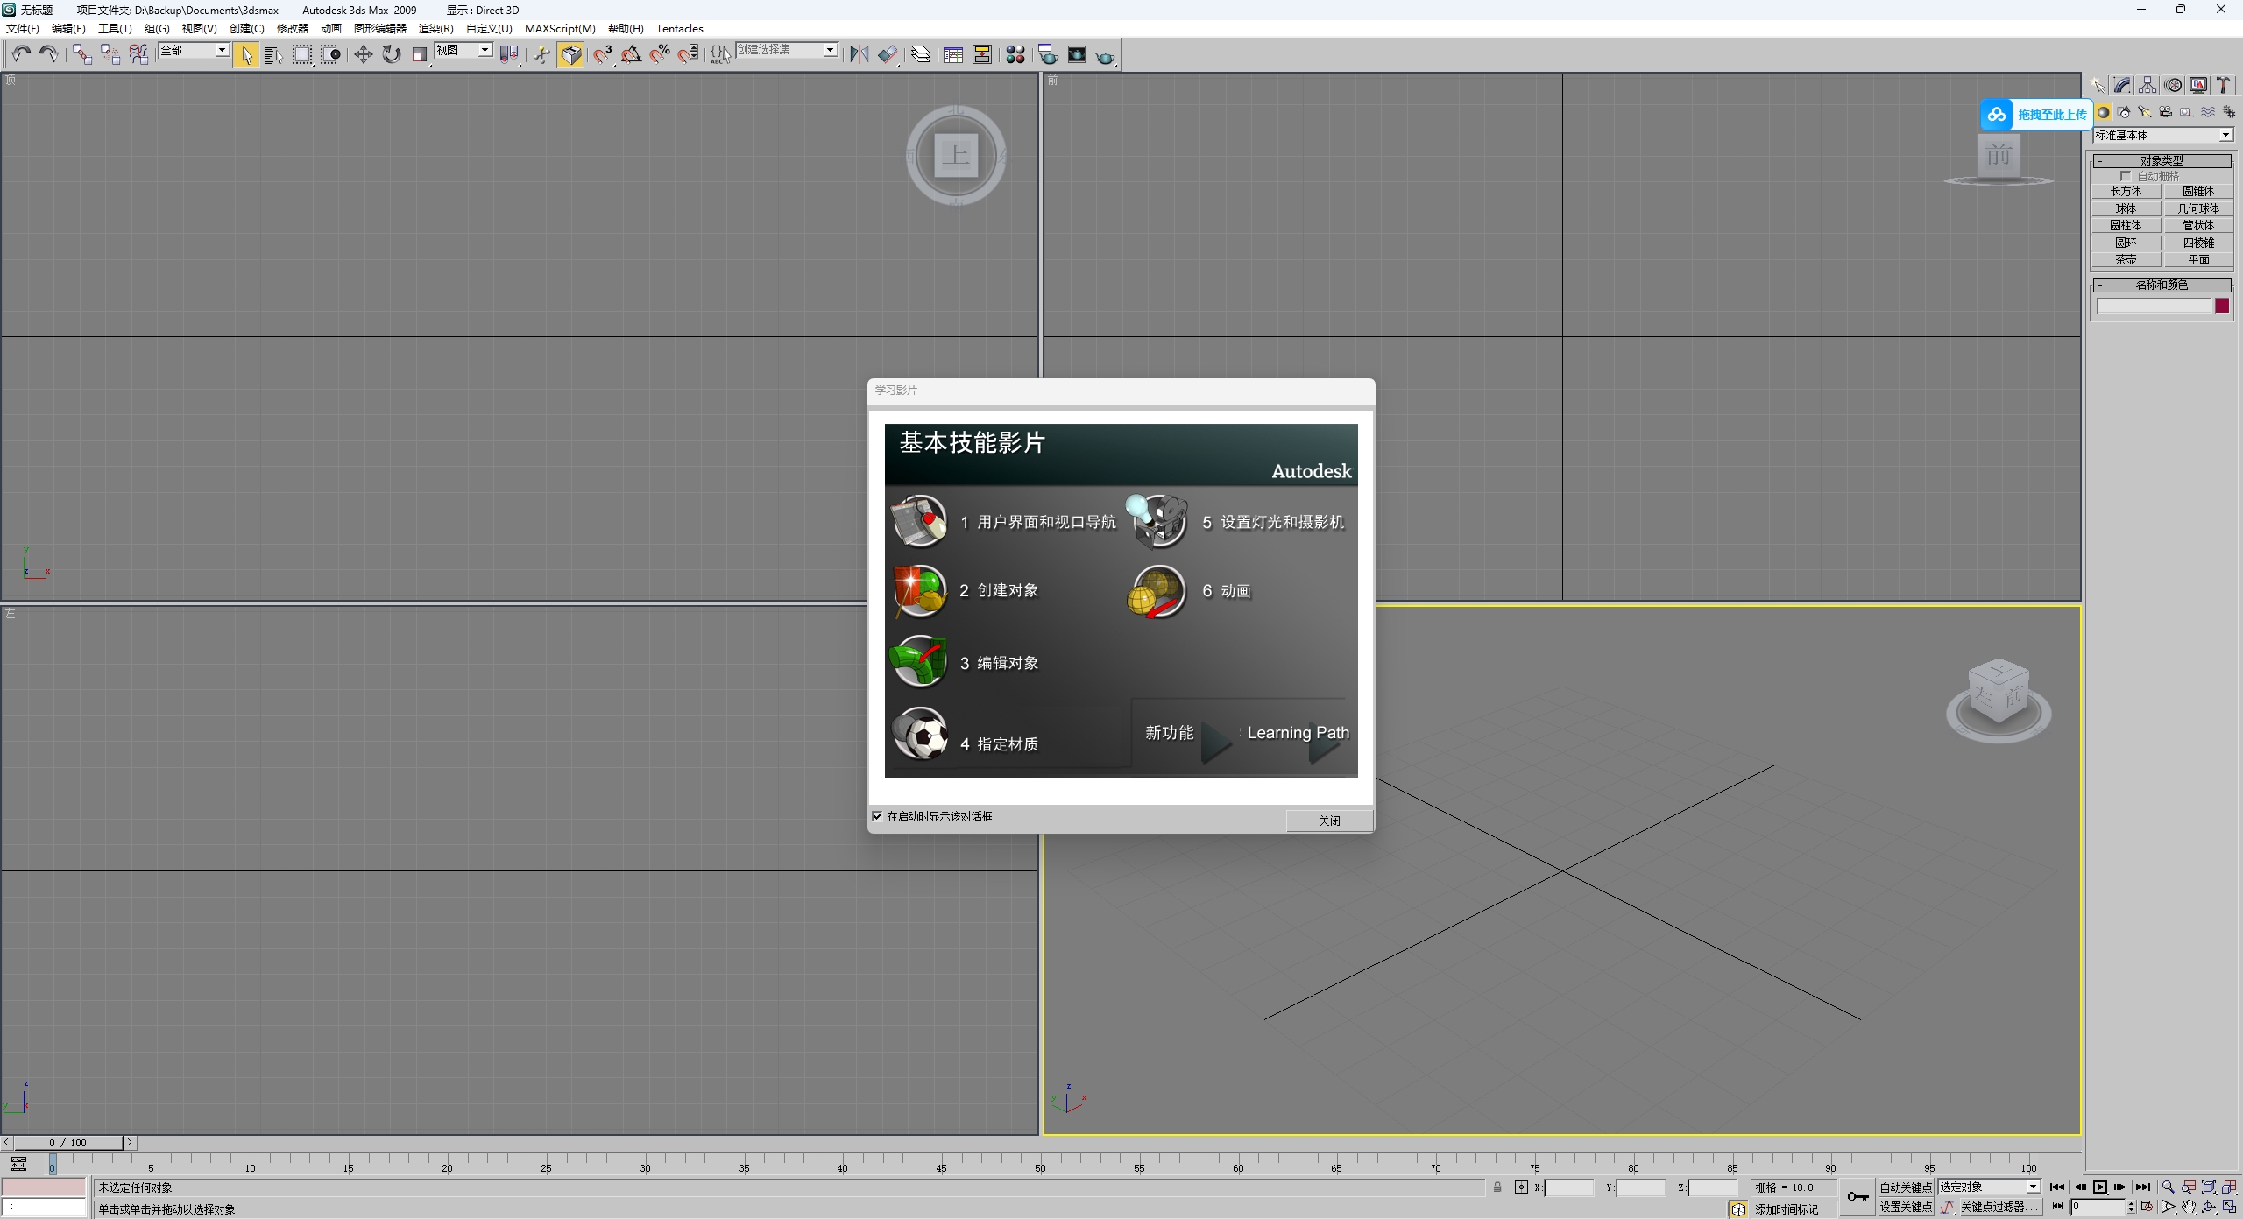Open the MAXScript(M) menu

(559, 28)
